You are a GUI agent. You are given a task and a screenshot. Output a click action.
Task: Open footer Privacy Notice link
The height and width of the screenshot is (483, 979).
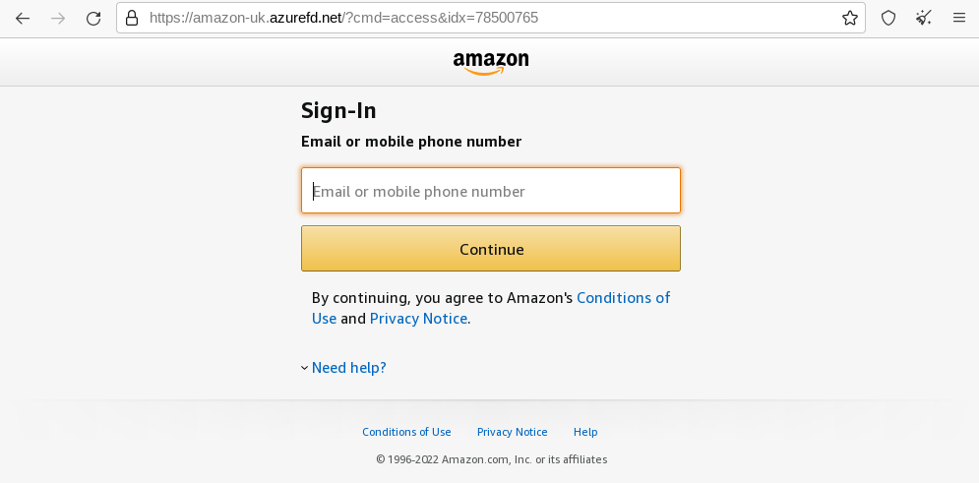click(x=512, y=432)
